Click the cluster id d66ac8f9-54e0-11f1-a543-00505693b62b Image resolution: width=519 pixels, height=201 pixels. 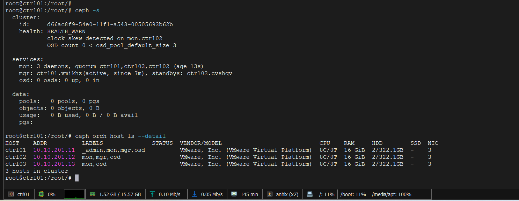[110, 24]
